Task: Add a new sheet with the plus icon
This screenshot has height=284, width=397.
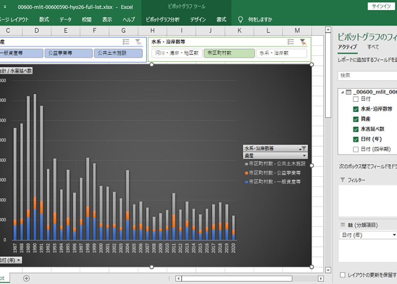Action: coord(26,278)
